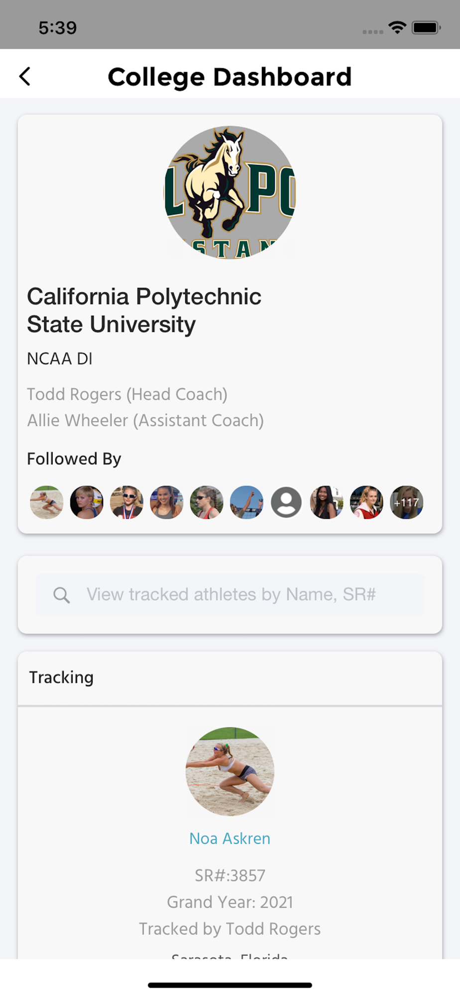460x997 pixels.
Task: Focus the tracked athletes search field
Action: (x=230, y=594)
